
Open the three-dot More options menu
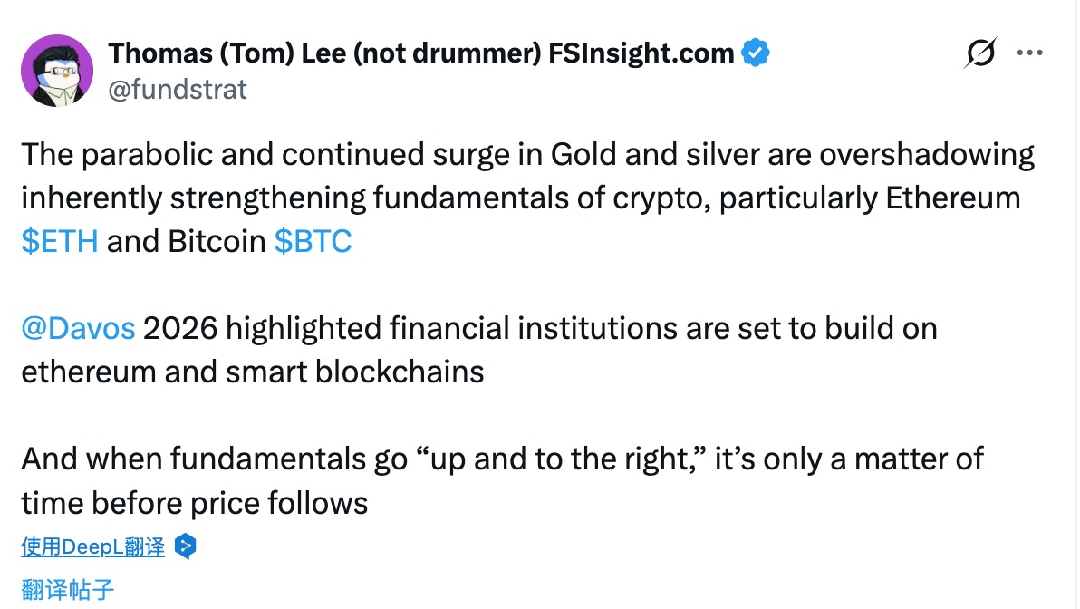coord(1031,53)
